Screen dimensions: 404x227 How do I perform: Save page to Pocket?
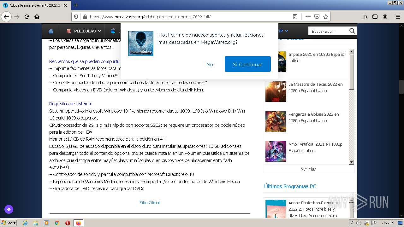coord(317,17)
